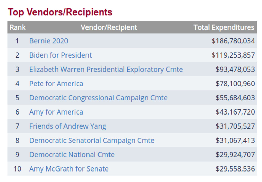Open the Bernie 2020 vendor link
This screenshot has height=182, width=262.
pos(49,41)
